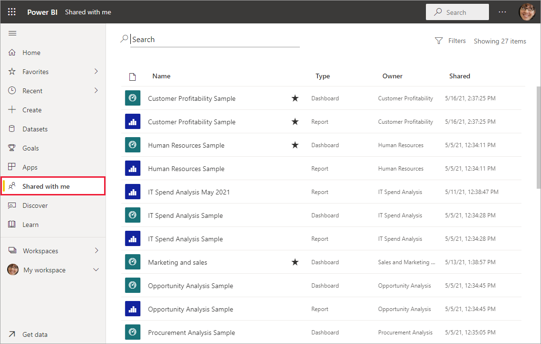
Task: Click the Discover icon in sidebar
Action: pos(12,205)
